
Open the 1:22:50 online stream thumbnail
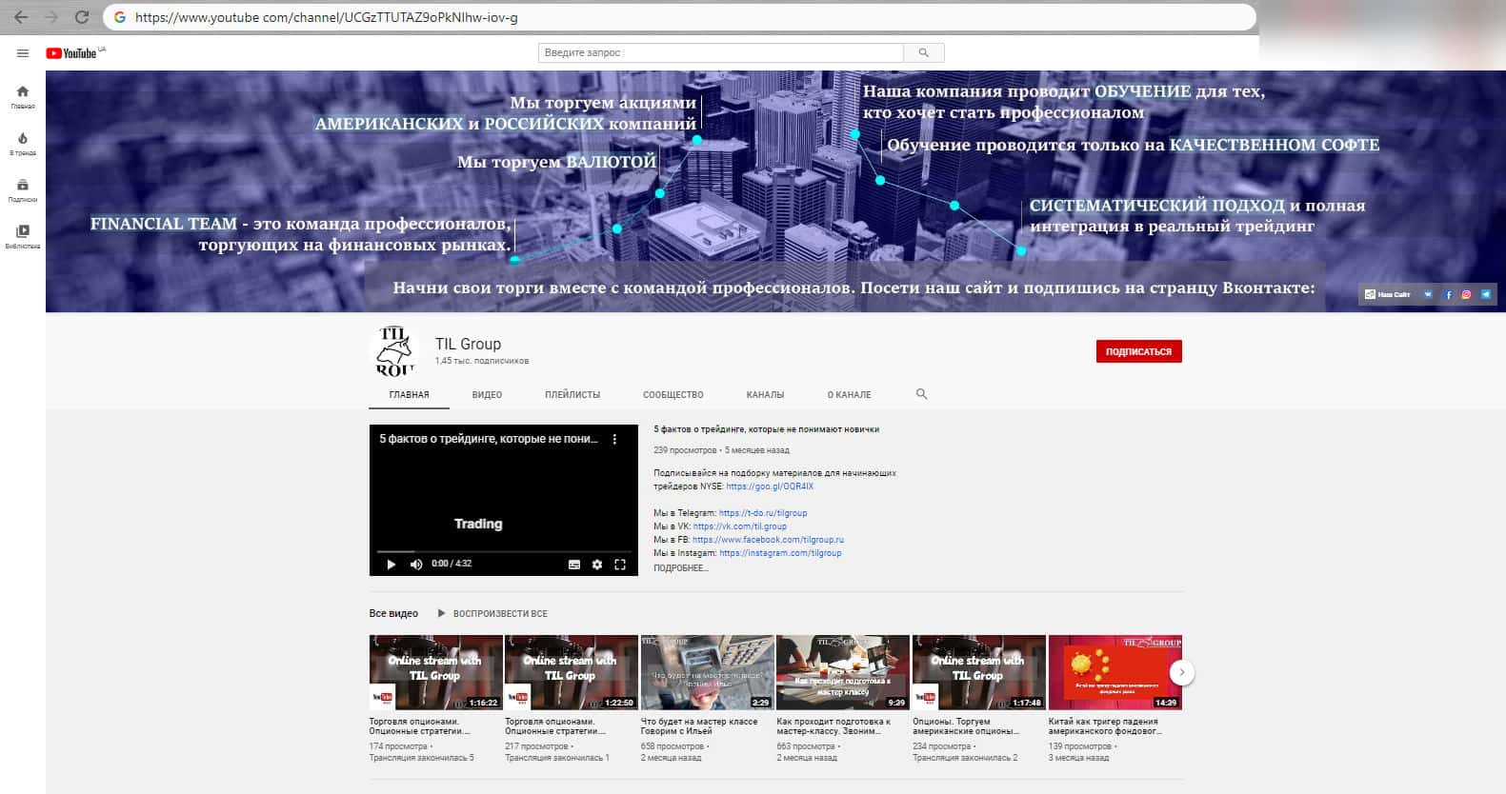coord(572,672)
